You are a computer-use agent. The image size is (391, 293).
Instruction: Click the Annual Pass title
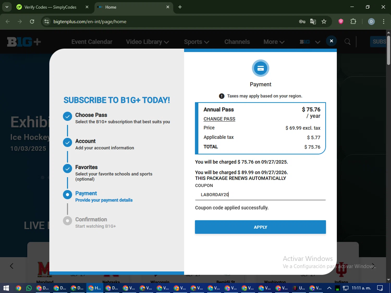219,110
